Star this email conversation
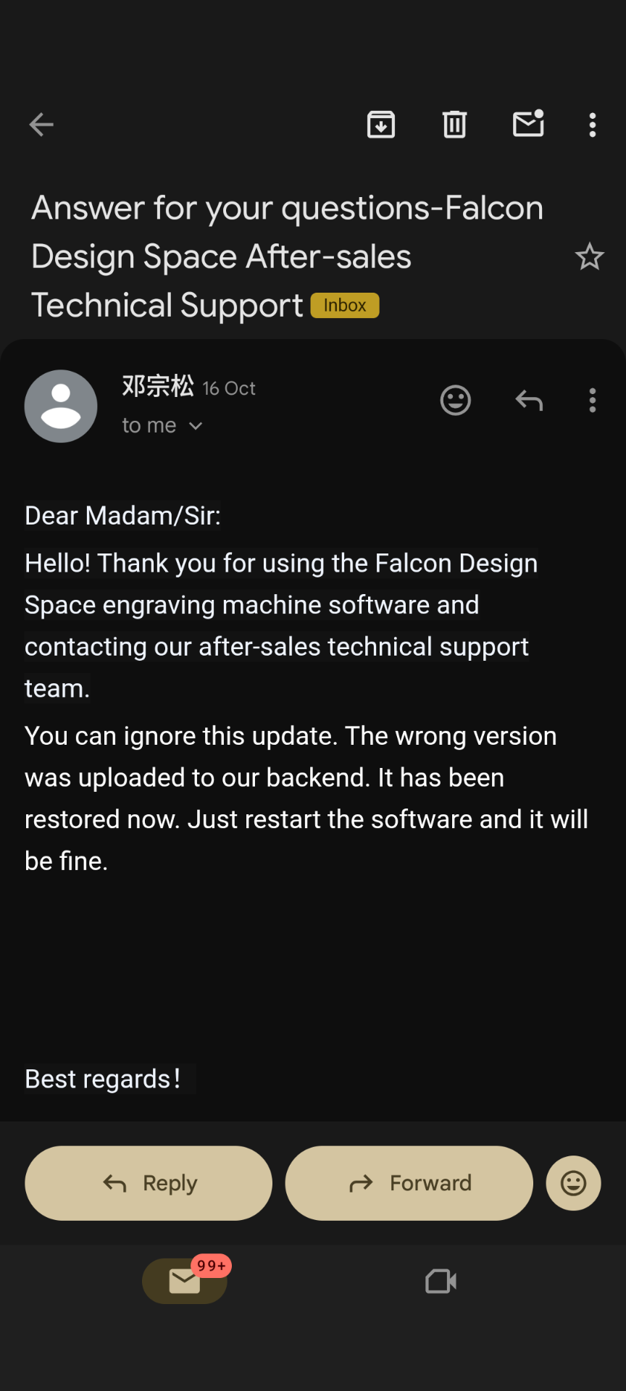The width and height of the screenshot is (626, 1391). point(589,256)
